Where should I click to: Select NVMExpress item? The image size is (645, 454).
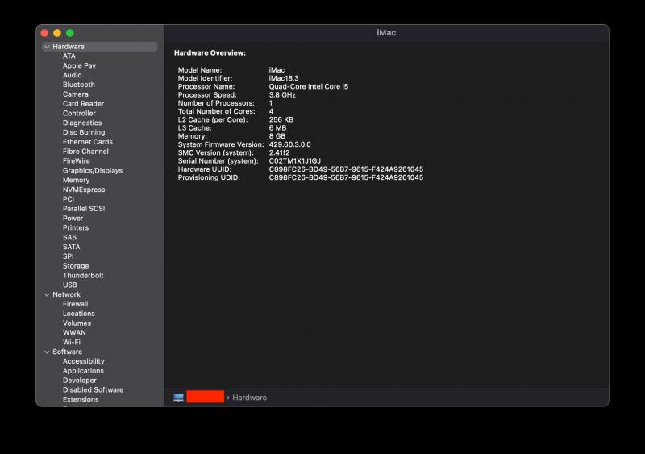[x=84, y=190]
